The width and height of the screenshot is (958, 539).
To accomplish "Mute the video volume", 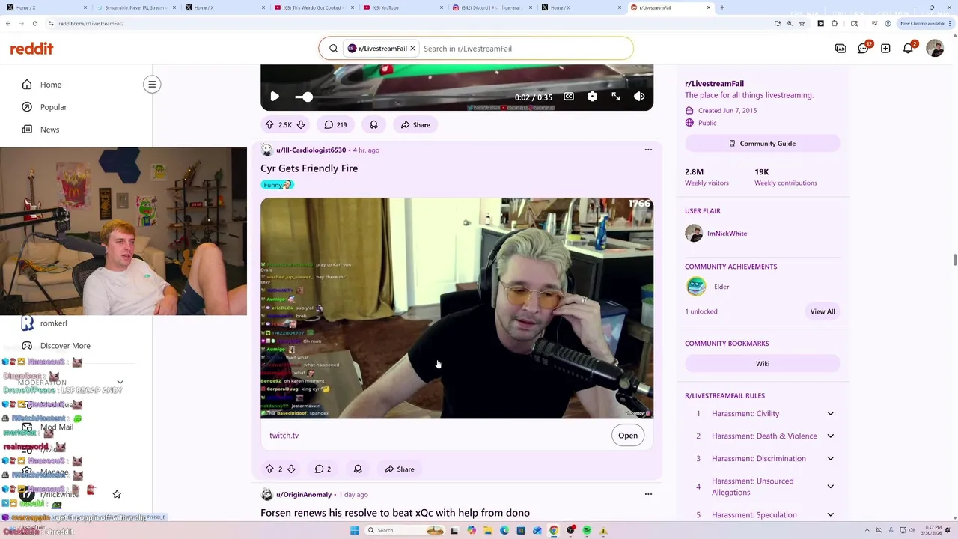I will pos(639,97).
